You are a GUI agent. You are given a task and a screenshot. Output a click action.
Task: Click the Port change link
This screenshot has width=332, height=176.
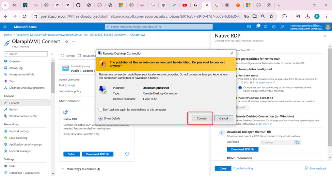pyautogui.click(x=70, y=85)
